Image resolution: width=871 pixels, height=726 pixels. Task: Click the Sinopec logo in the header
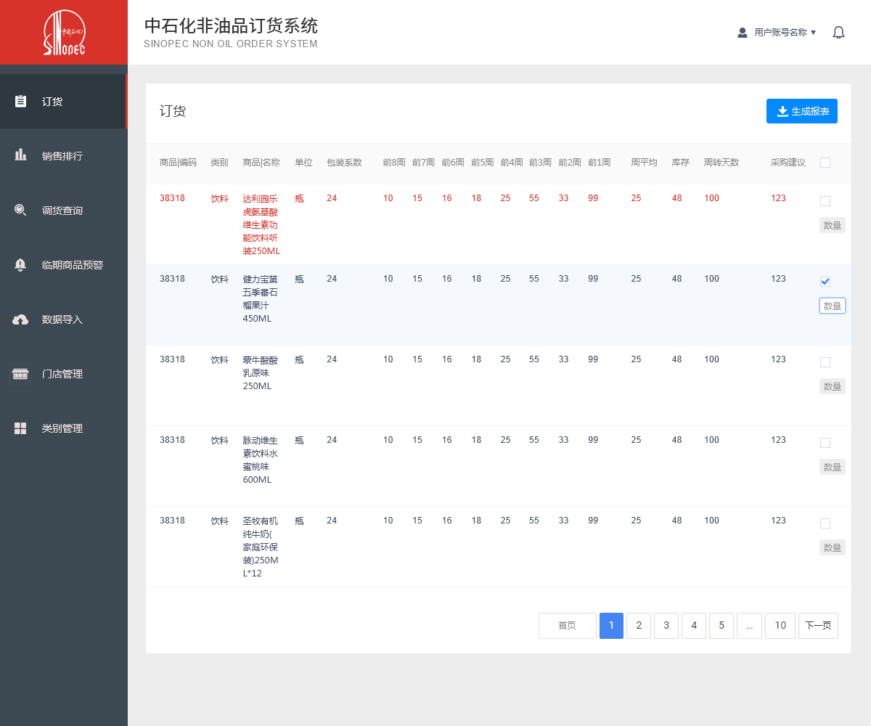pyautogui.click(x=64, y=33)
